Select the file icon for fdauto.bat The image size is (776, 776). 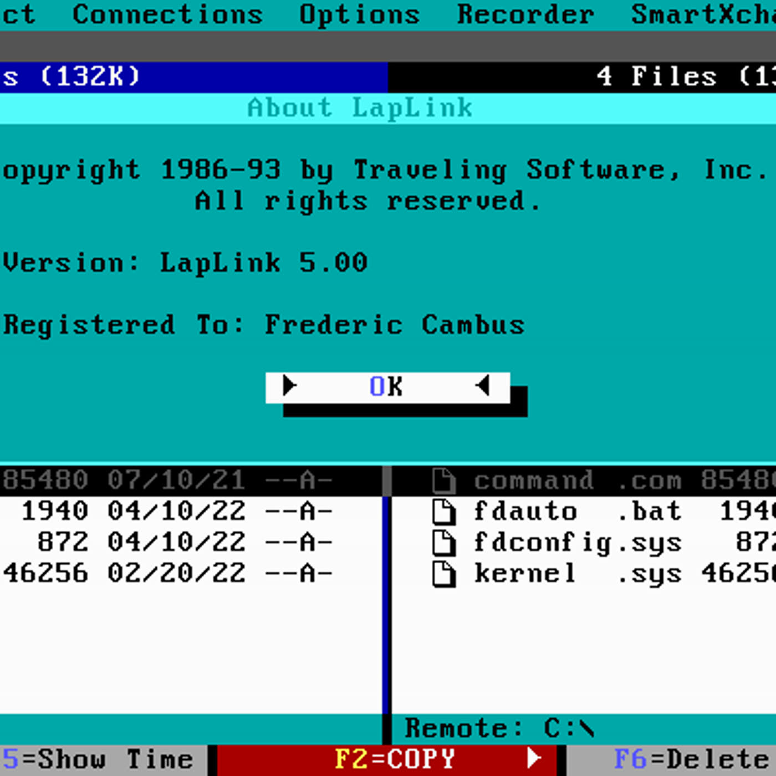444,512
